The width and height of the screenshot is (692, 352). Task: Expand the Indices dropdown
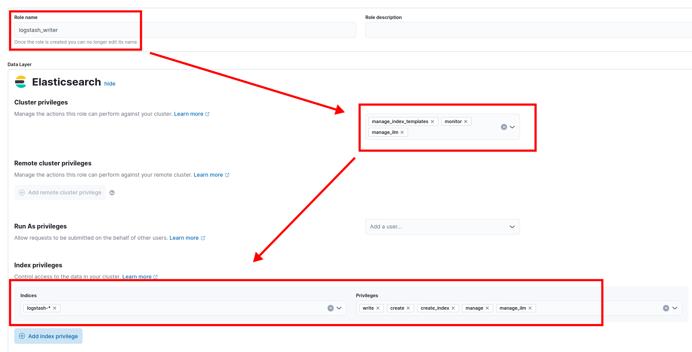339,308
